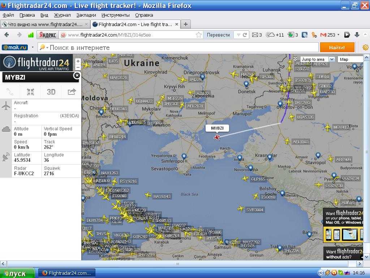
Task: Select the AFL1103 aircraft icon
Action: (287, 141)
